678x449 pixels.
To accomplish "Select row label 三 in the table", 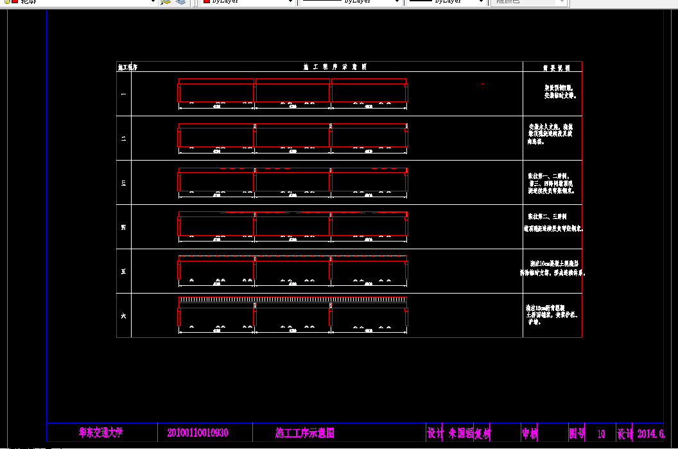I will (124, 183).
